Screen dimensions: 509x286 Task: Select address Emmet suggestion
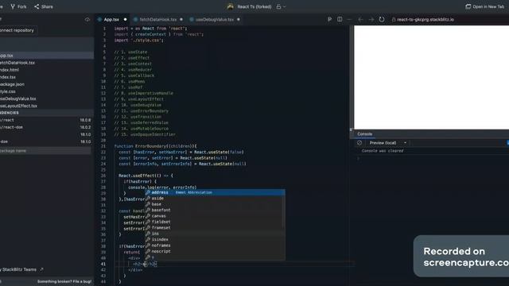pyautogui.click(x=215, y=192)
